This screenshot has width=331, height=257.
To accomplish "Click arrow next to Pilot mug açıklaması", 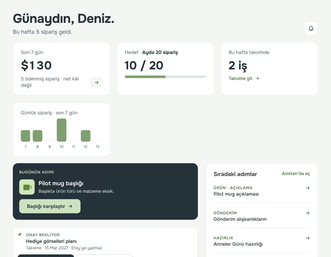I will tap(308, 188).
